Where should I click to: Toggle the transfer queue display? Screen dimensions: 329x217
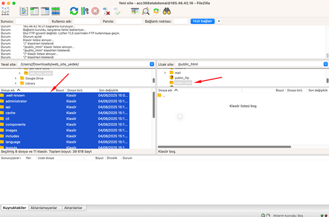55,11
